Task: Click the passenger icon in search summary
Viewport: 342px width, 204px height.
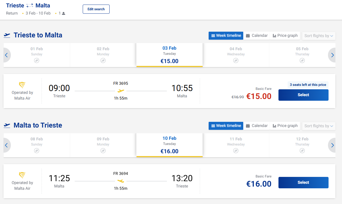Action: click(64, 13)
